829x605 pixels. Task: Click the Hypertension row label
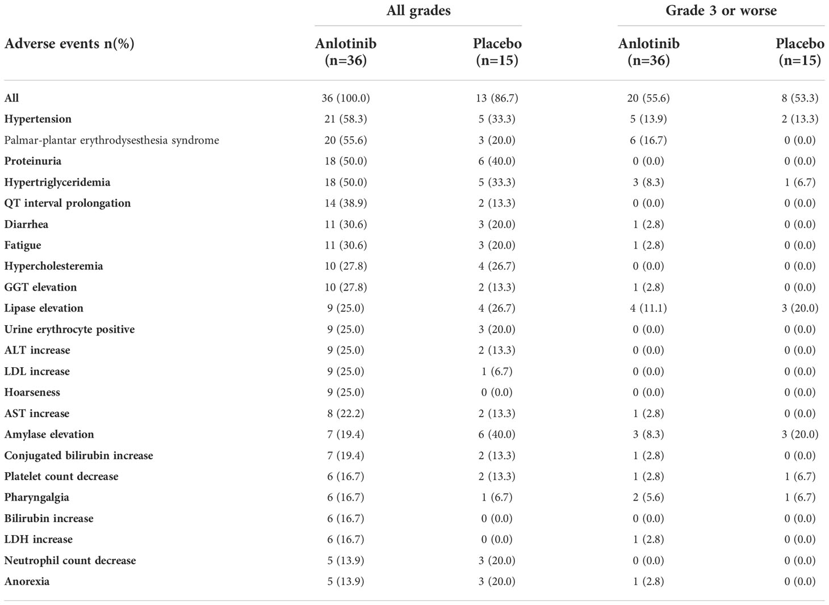coord(38,119)
